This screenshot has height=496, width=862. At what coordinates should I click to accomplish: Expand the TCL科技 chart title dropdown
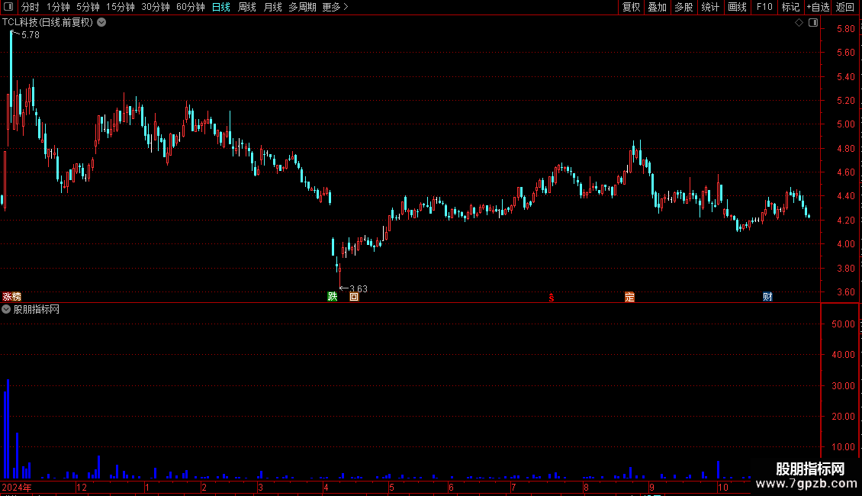pyautogui.click(x=101, y=23)
